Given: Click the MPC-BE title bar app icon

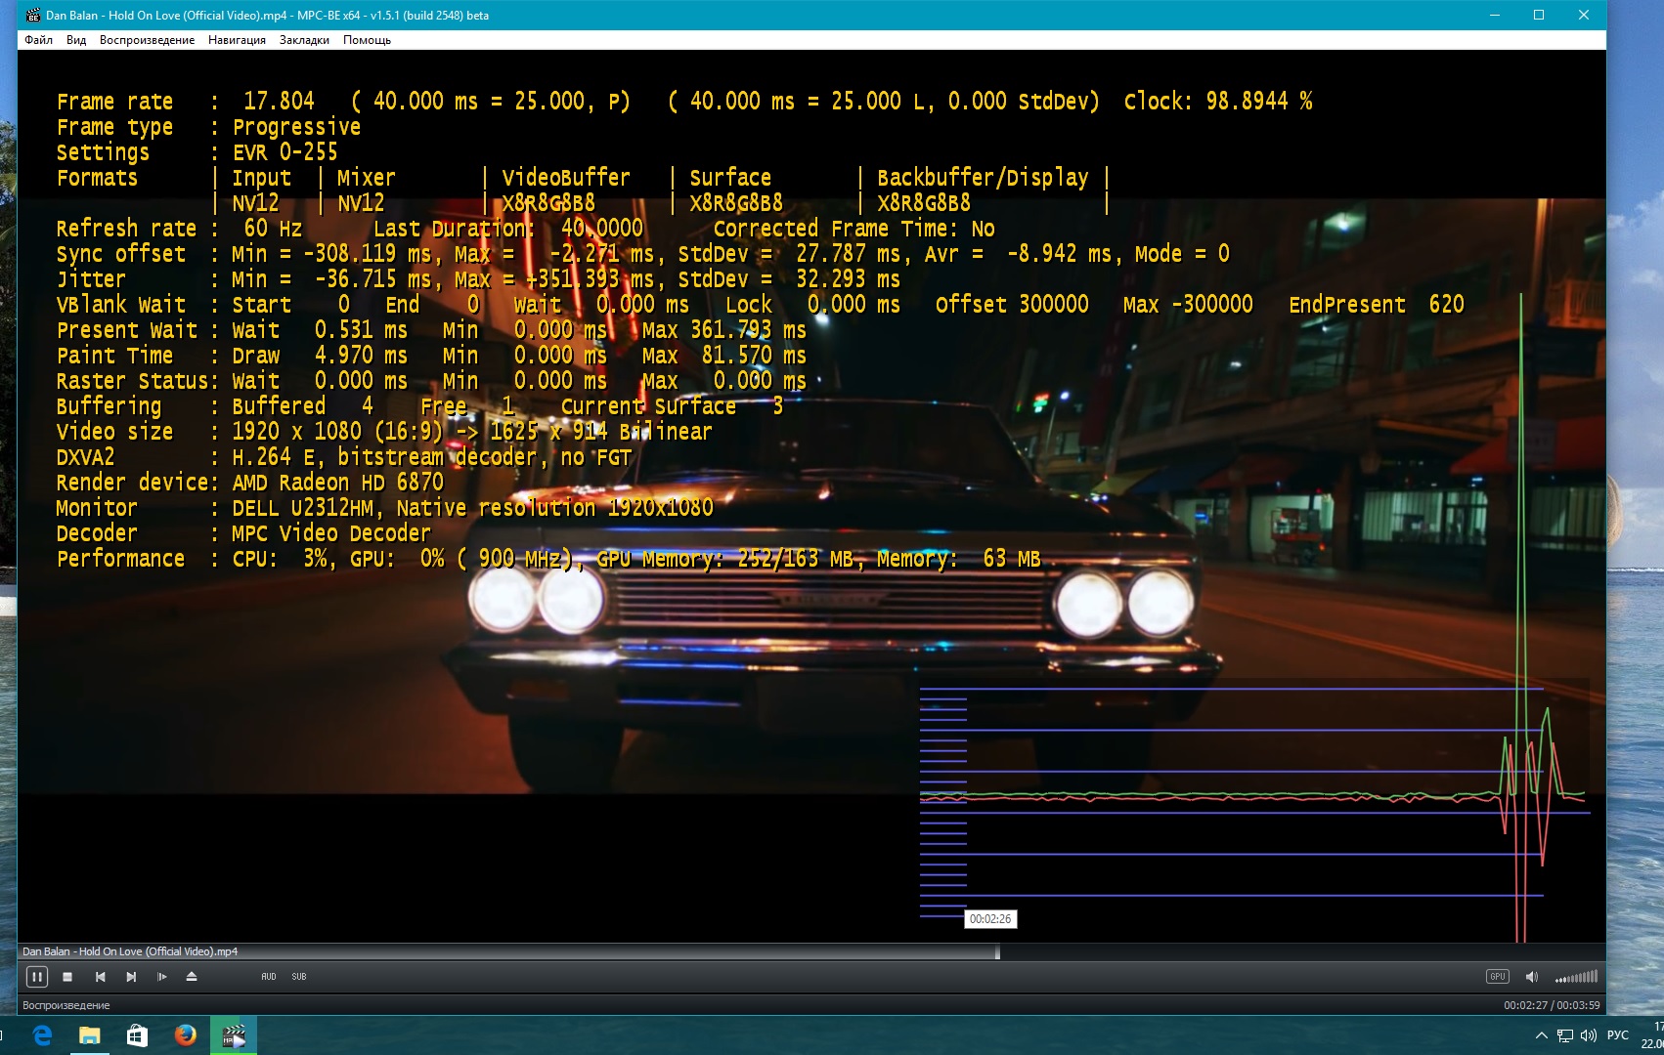Looking at the screenshot, I should 32,15.
